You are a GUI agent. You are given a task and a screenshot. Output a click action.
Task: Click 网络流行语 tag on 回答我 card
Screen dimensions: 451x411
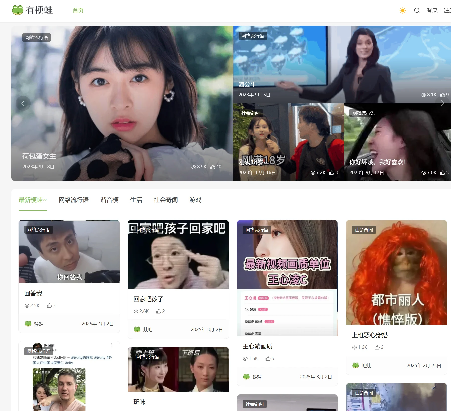click(x=39, y=230)
